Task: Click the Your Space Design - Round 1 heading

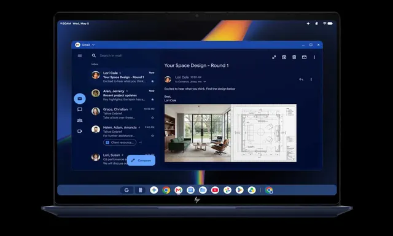Action: [x=196, y=66]
